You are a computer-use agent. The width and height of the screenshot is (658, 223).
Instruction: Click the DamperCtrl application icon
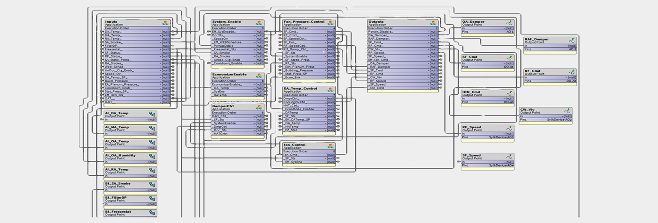(x=259, y=107)
